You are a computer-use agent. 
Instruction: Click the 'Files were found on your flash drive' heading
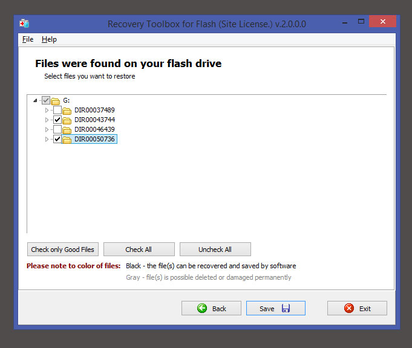[x=128, y=63]
